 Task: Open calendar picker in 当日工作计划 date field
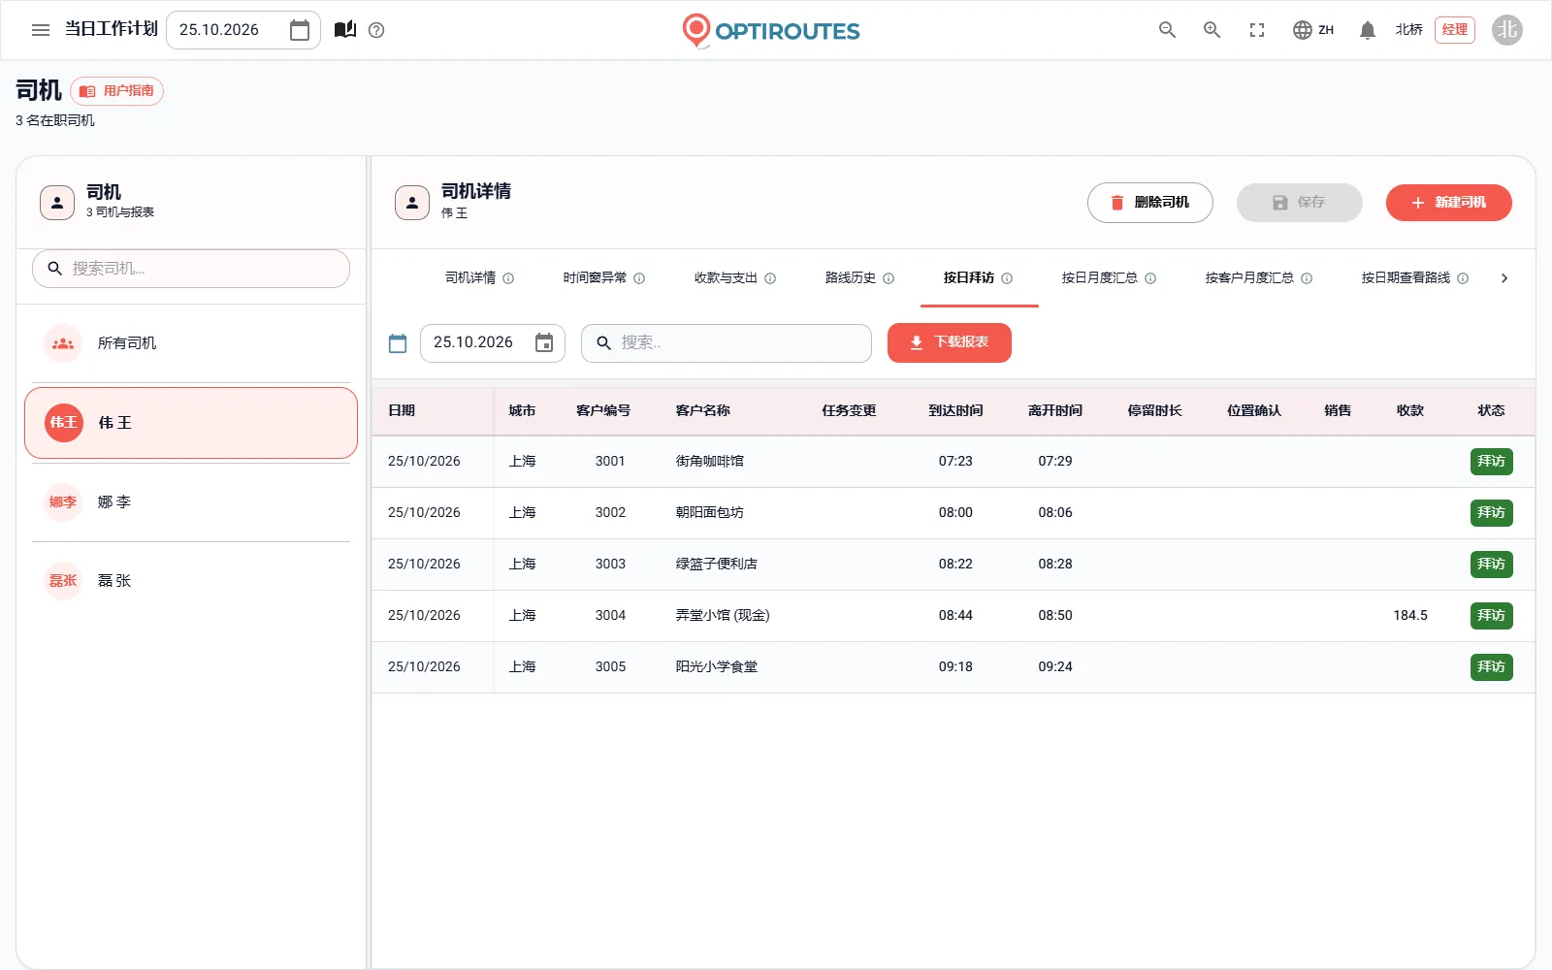tap(300, 30)
